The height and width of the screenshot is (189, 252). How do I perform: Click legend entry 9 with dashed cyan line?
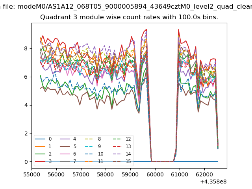point(100,146)
